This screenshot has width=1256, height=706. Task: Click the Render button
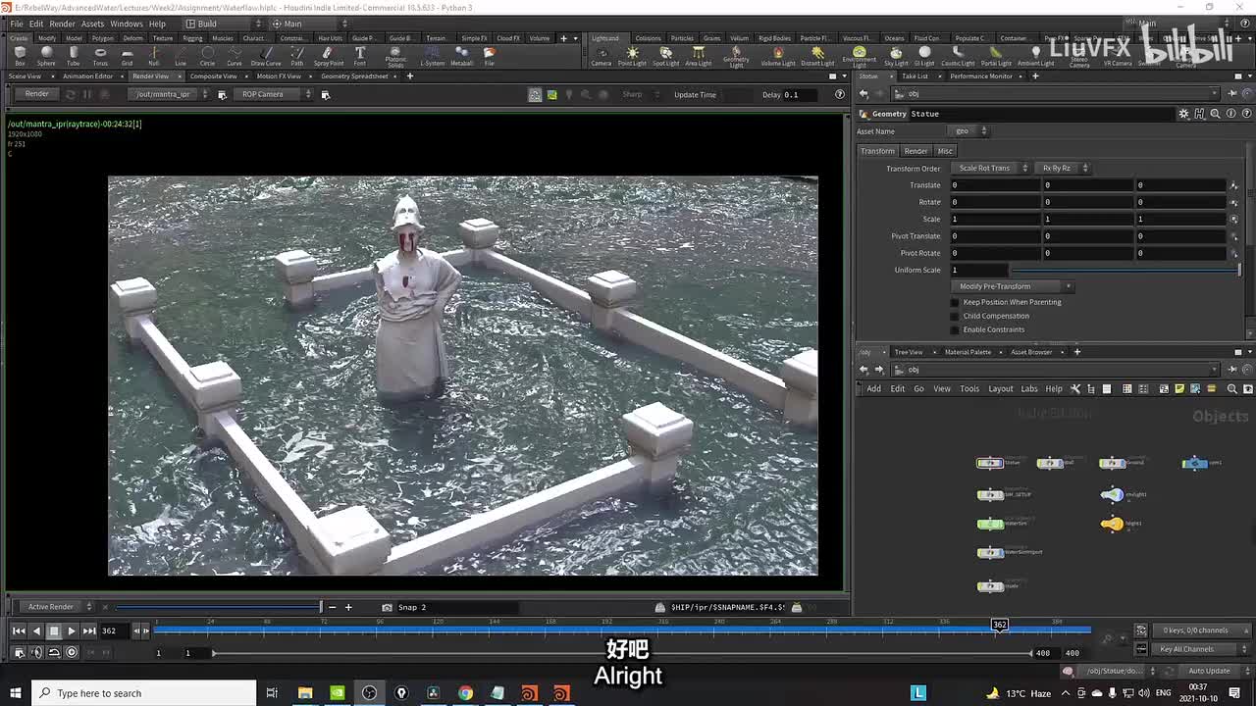(36, 94)
